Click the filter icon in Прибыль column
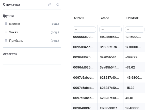 click(128, 30)
